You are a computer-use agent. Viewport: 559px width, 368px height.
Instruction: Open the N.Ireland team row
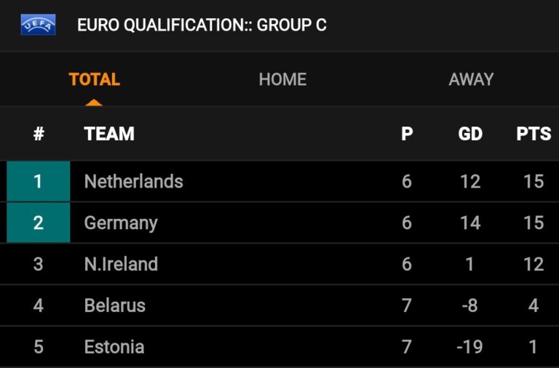coord(279,264)
